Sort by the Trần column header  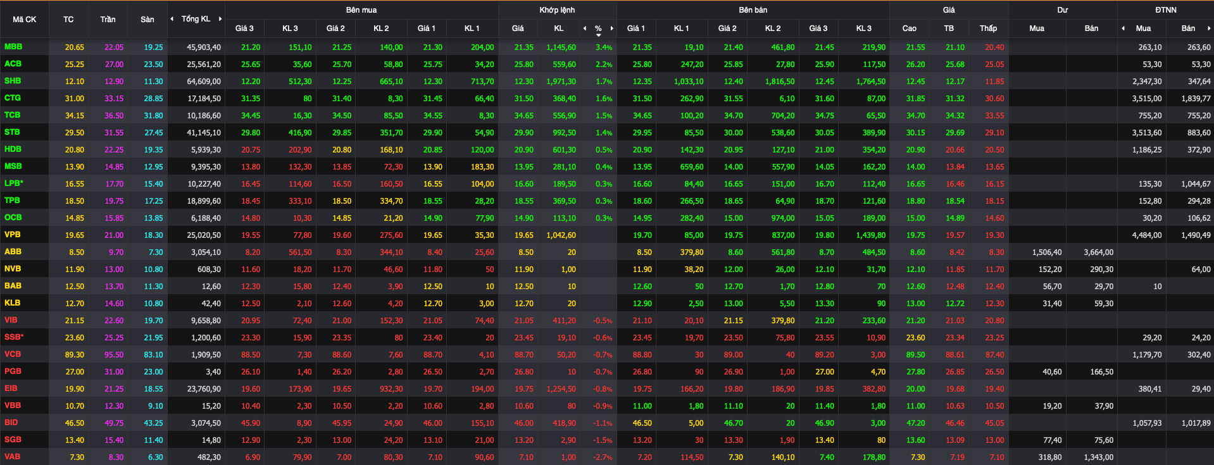[x=108, y=20]
